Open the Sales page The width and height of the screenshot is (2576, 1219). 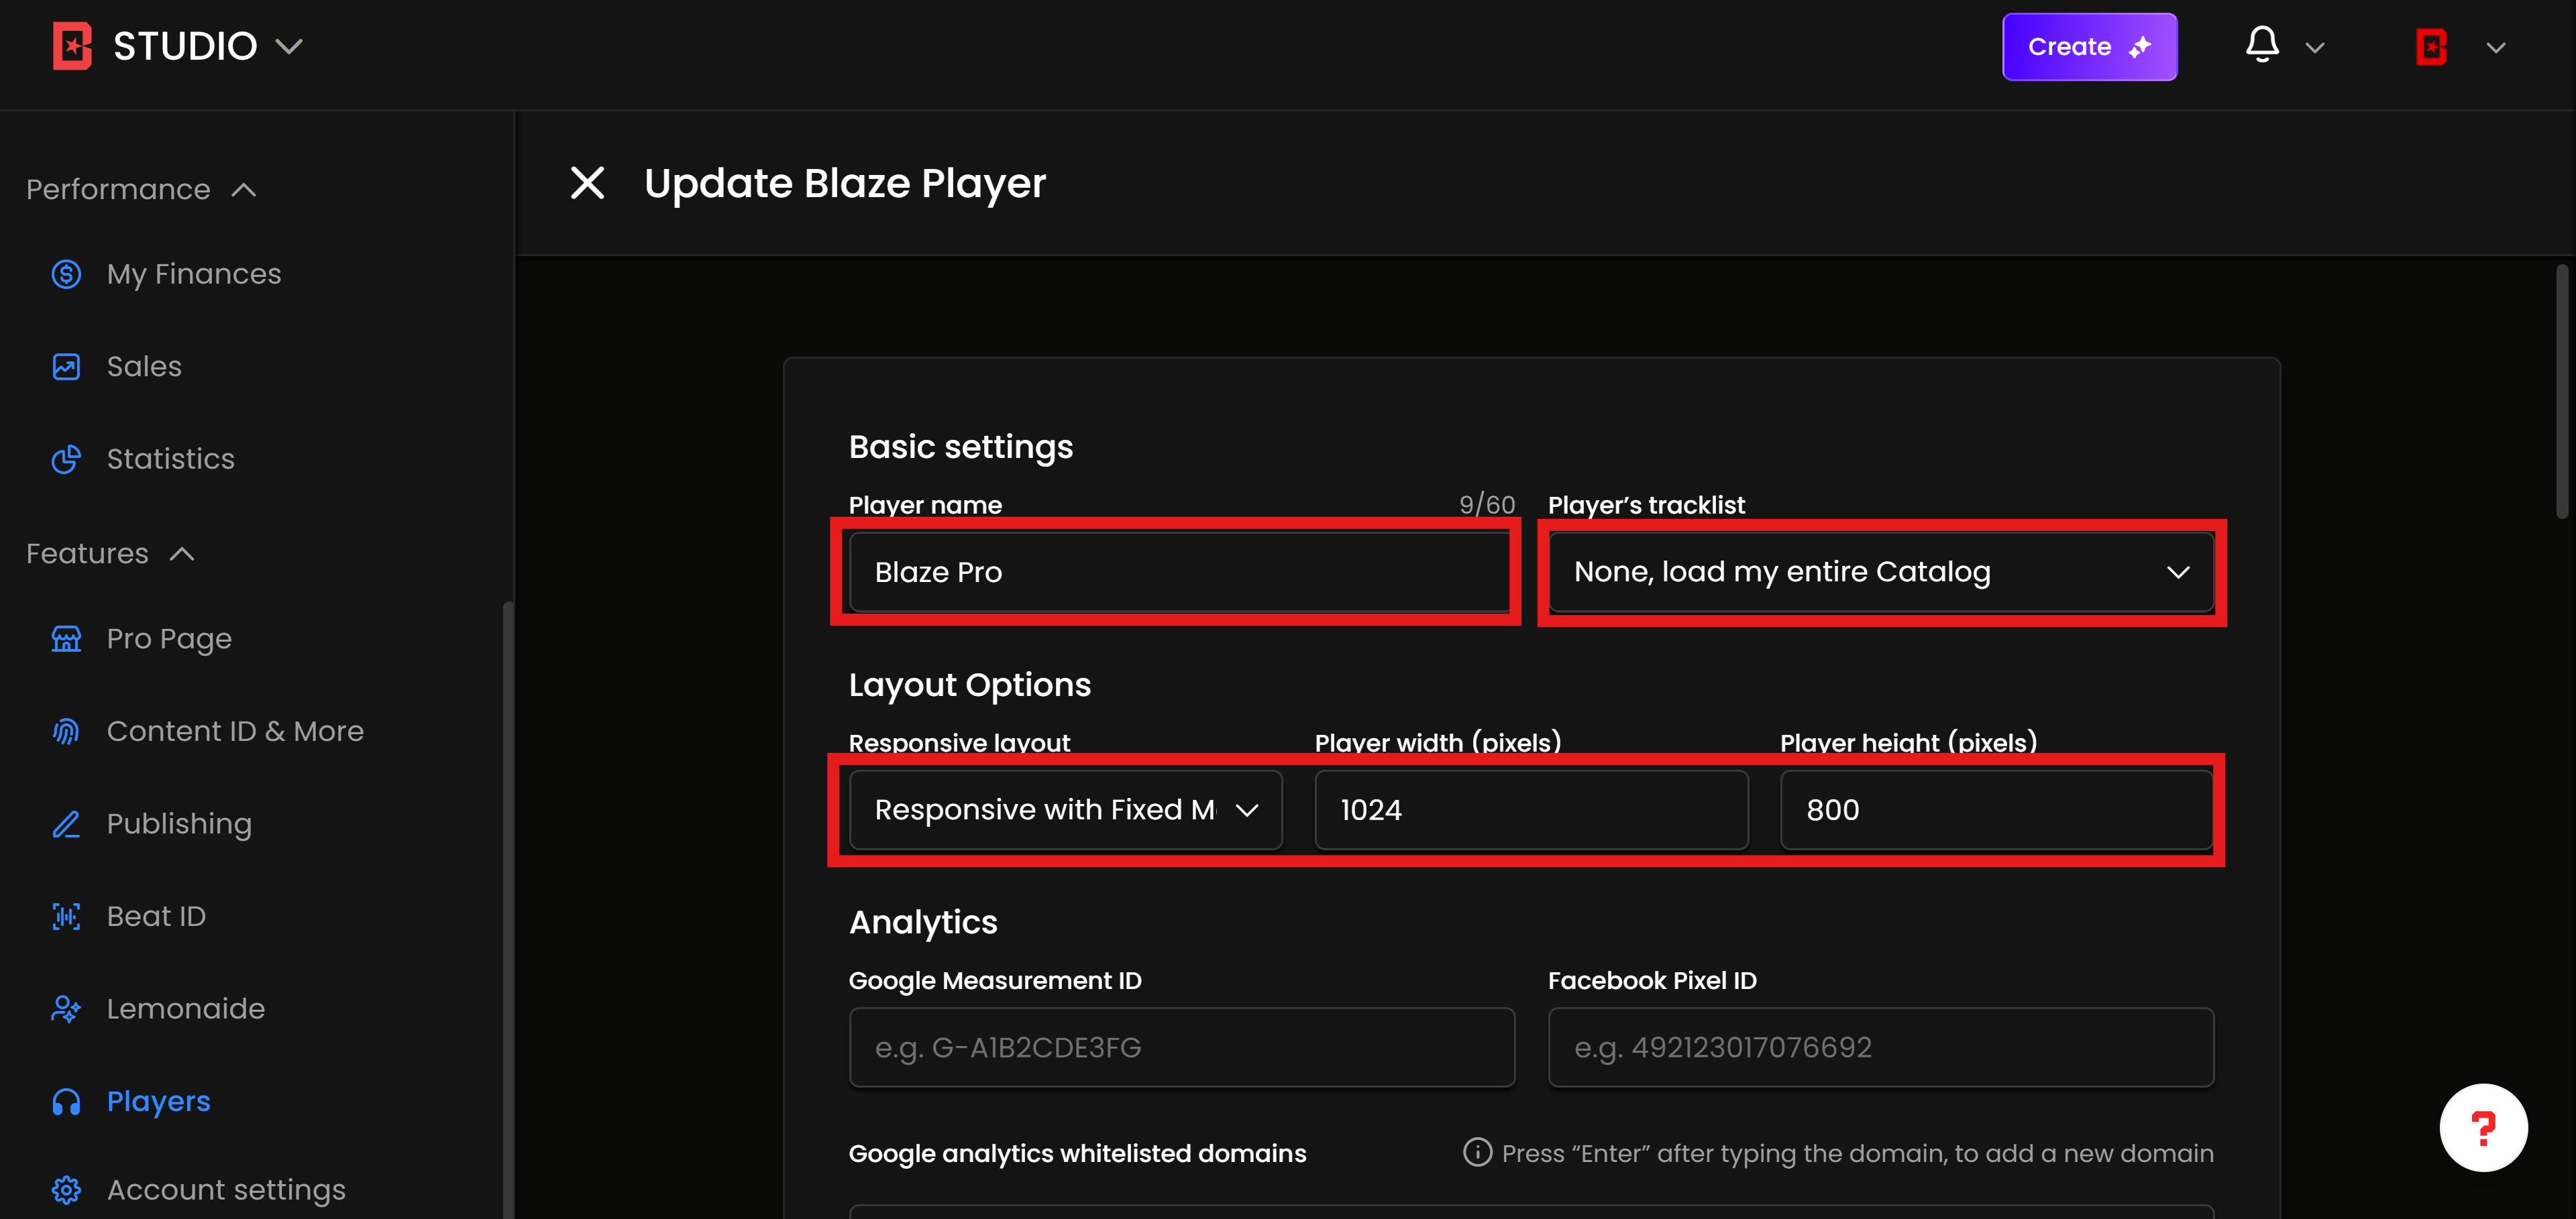click(x=144, y=367)
